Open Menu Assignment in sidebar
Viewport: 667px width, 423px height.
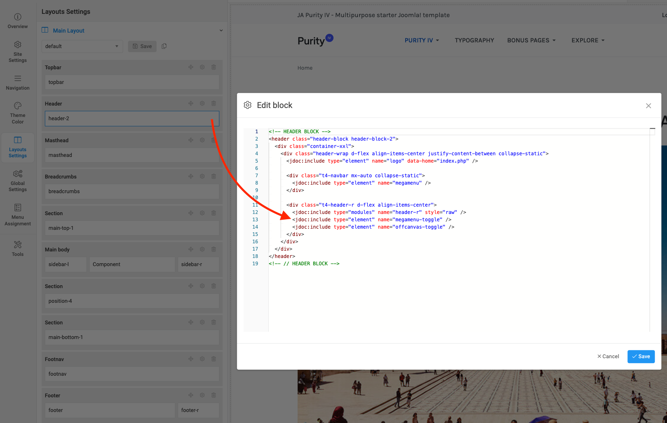point(18,215)
